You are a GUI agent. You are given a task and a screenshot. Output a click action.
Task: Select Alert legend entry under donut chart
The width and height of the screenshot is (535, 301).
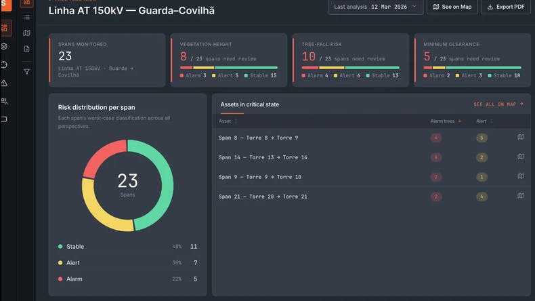[x=127, y=263]
